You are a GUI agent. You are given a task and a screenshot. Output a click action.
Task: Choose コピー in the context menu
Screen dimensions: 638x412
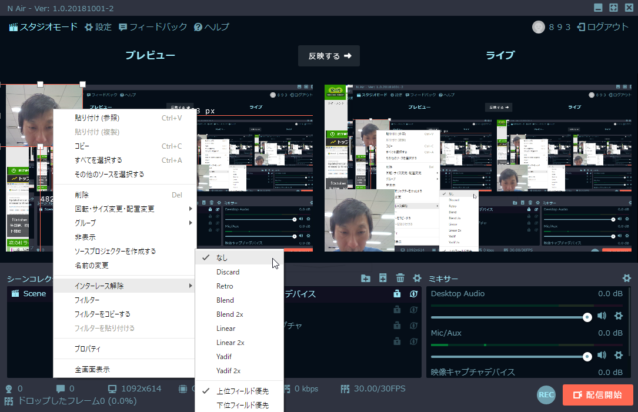click(125, 146)
